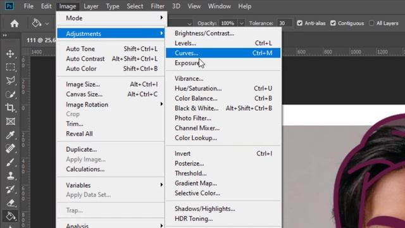Select the Move tool
The image size is (405, 228).
[10, 54]
